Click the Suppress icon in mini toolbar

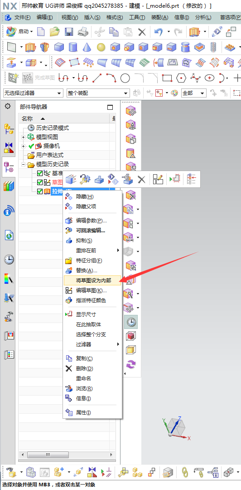pyautogui.click(x=99, y=179)
